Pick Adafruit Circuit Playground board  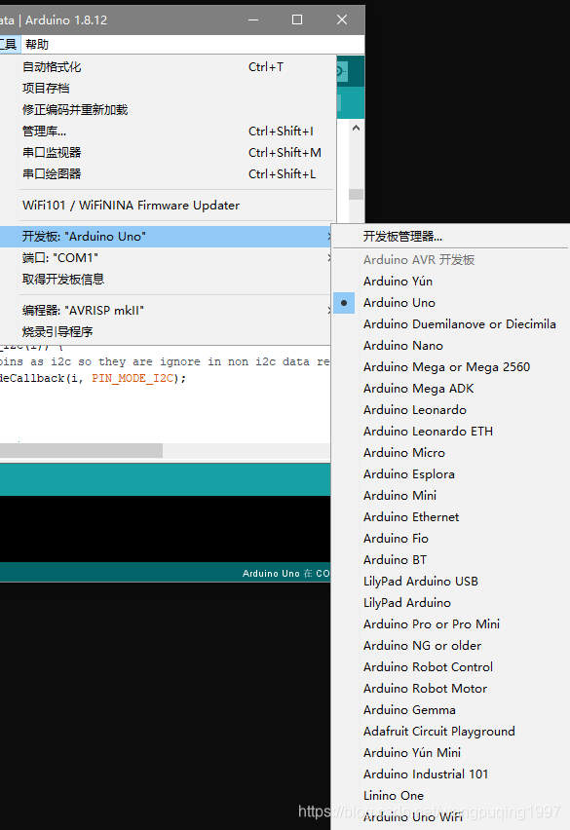[x=451, y=732]
